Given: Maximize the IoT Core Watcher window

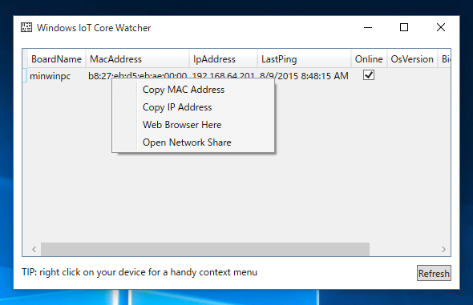Looking at the screenshot, I should point(404,27).
